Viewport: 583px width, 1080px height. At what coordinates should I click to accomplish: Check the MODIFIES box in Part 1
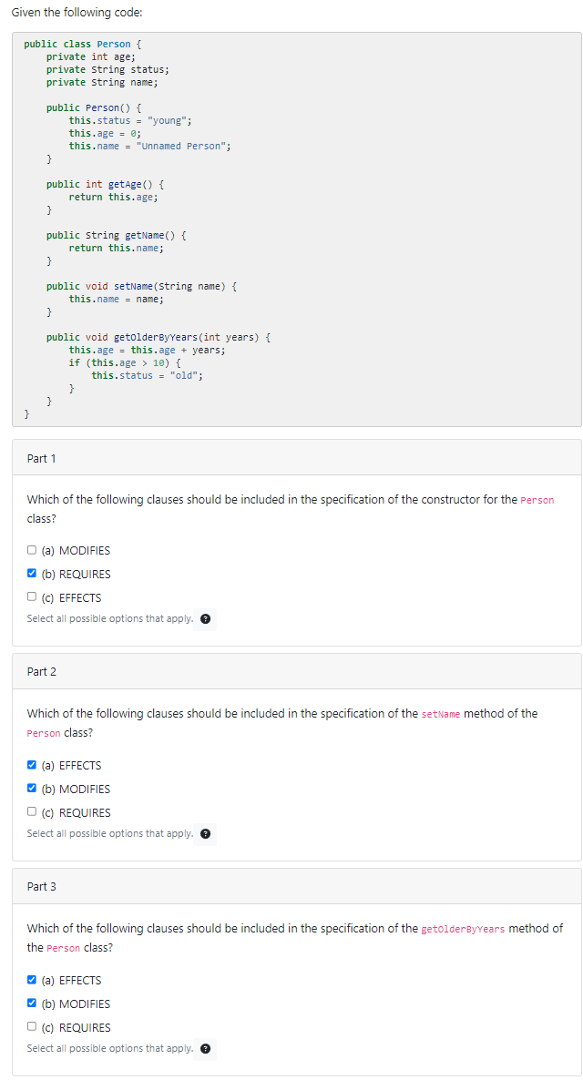[31, 550]
